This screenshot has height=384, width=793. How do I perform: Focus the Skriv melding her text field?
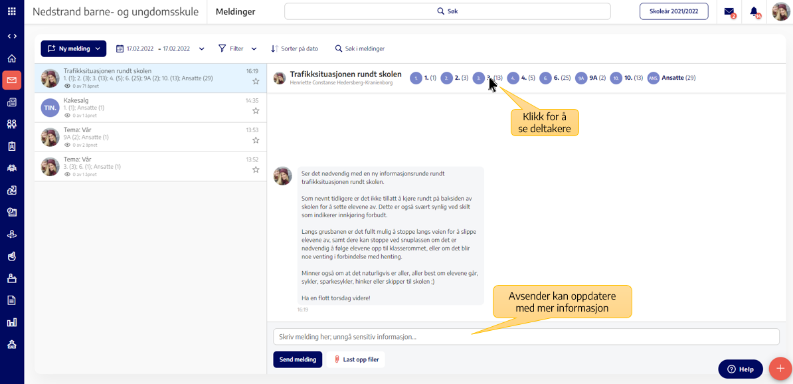[x=526, y=337]
